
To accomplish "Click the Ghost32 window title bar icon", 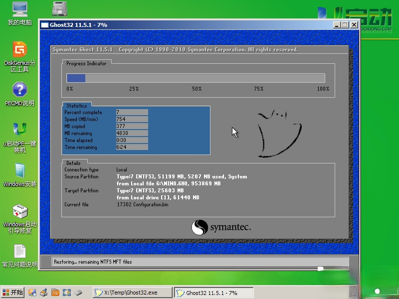I will click(45, 25).
